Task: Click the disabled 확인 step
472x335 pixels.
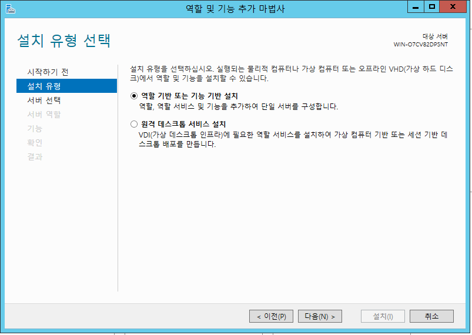Action: tap(35, 143)
